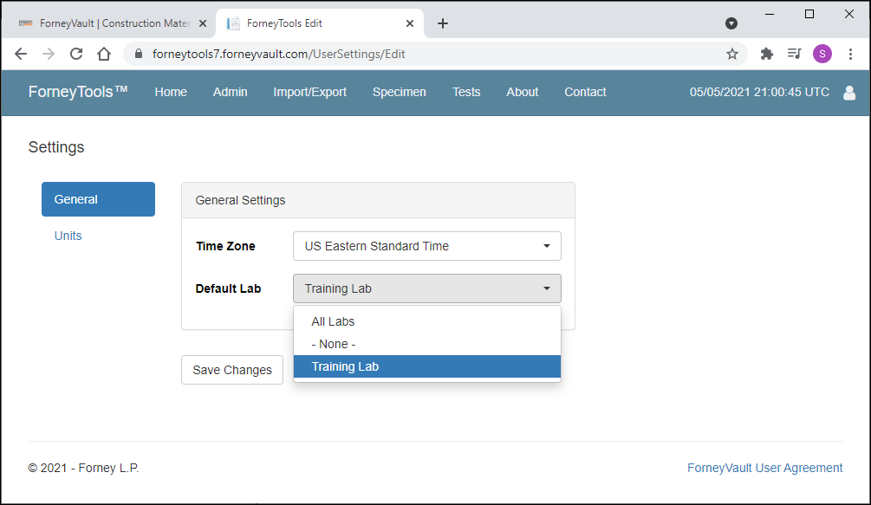The height and width of the screenshot is (505, 871).
Task: Open the Tests nav menu
Action: (466, 92)
